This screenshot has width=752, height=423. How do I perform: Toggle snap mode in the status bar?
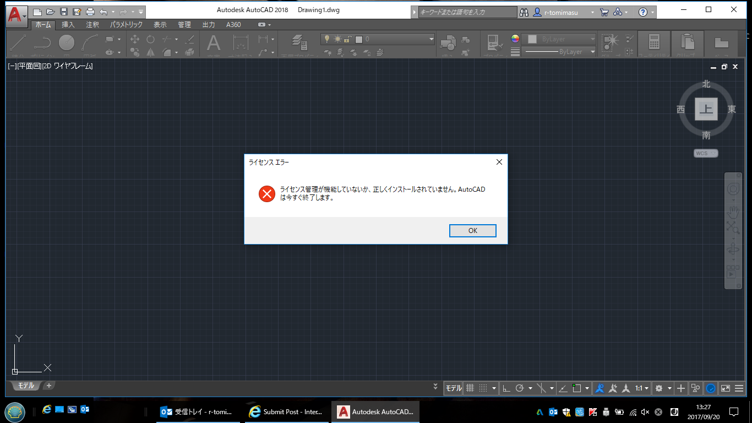(x=483, y=388)
